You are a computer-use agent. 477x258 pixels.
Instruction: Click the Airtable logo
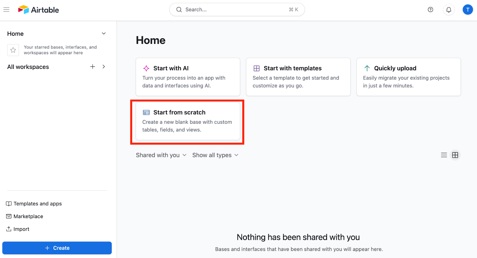point(38,10)
